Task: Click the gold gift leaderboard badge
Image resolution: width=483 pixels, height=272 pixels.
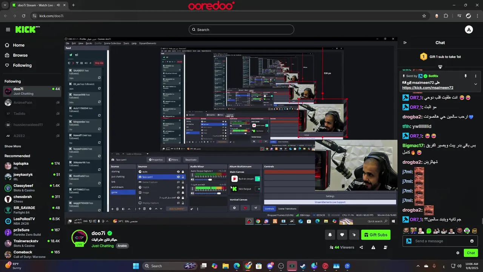Action: (423, 57)
